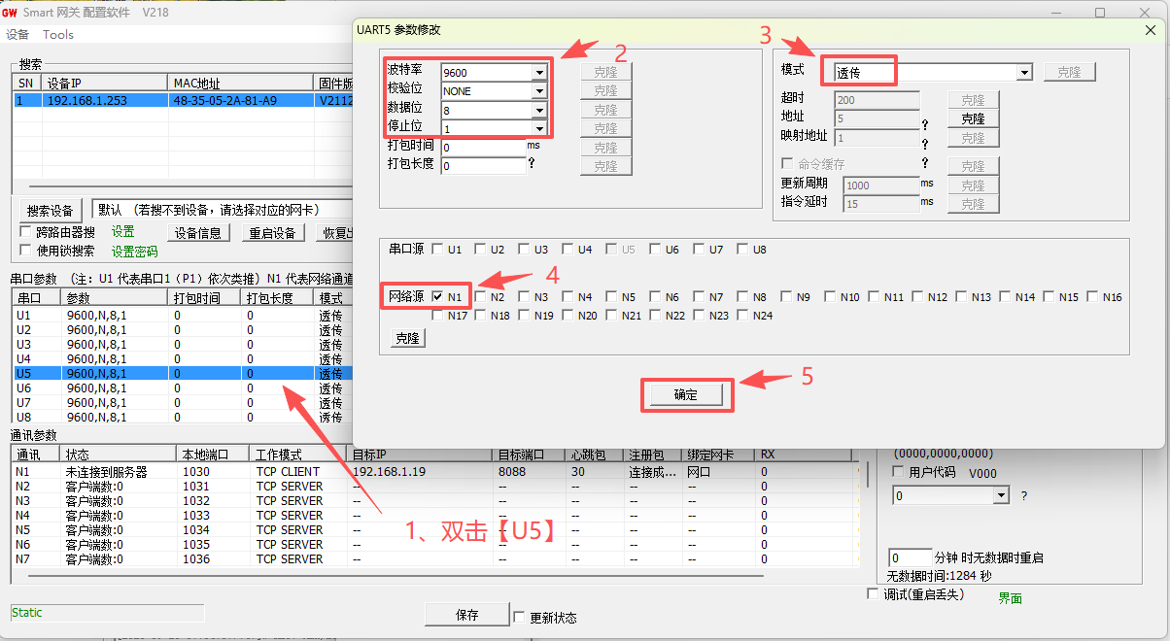
Task: Enable the N2 network source checkbox
Action: pos(481,297)
